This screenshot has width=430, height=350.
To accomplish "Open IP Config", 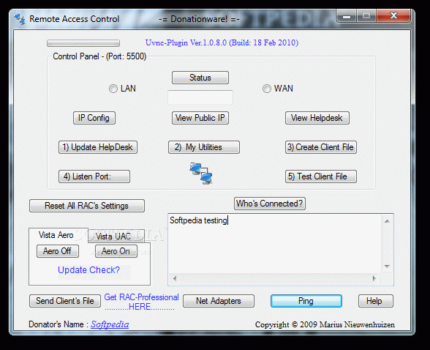I will (x=94, y=118).
